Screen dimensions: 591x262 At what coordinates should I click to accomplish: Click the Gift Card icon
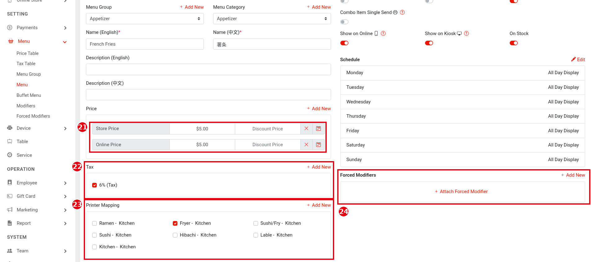click(x=10, y=196)
